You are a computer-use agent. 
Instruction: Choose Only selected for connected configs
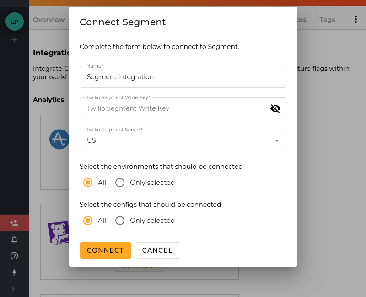click(x=120, y=221)
